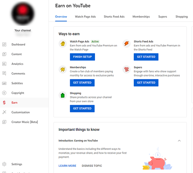Click the 'Watch Page Ads' card title
193x173 pixels.
tap(79, 42)
